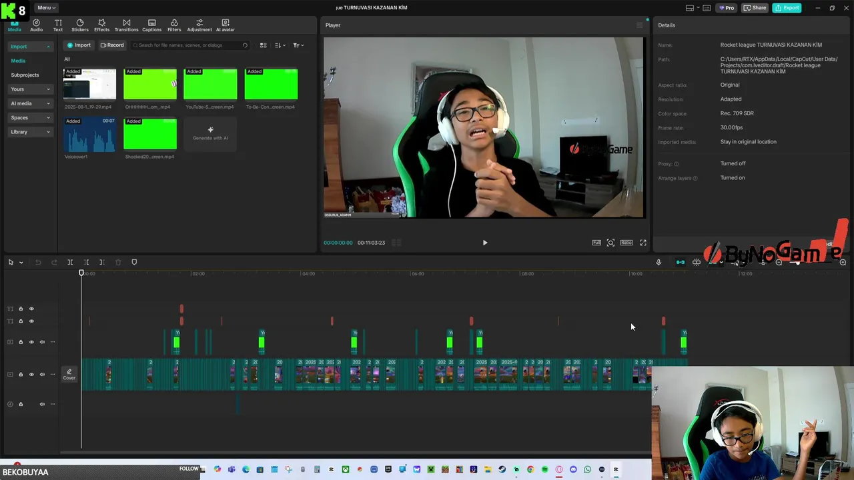The image size is (854, 480).
Task: Click the delete left of playhead icon
Action: [x=86, y=262]
